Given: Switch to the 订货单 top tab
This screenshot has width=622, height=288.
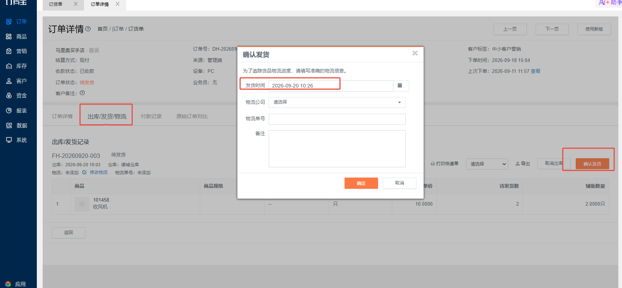Looking at the screenshot, I should (x=56, y=4).
